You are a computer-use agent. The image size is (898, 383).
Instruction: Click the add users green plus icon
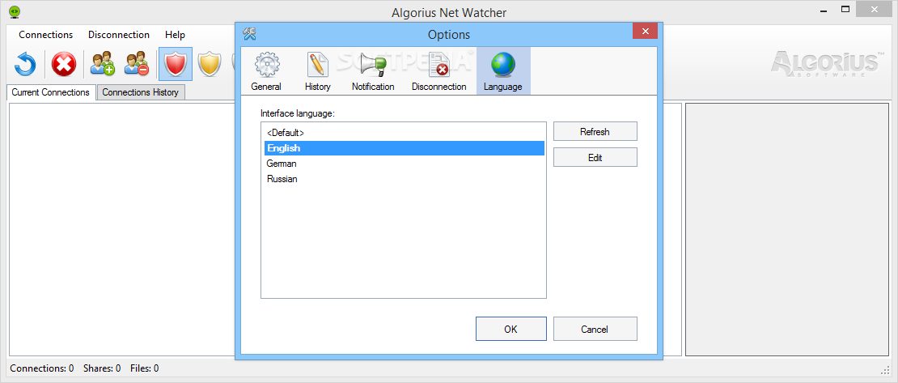[103, 64]
